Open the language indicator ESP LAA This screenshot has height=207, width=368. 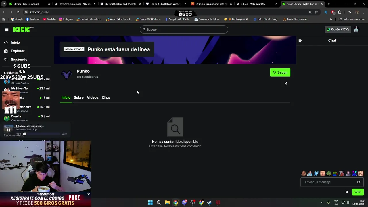click(x=336, y=202)
